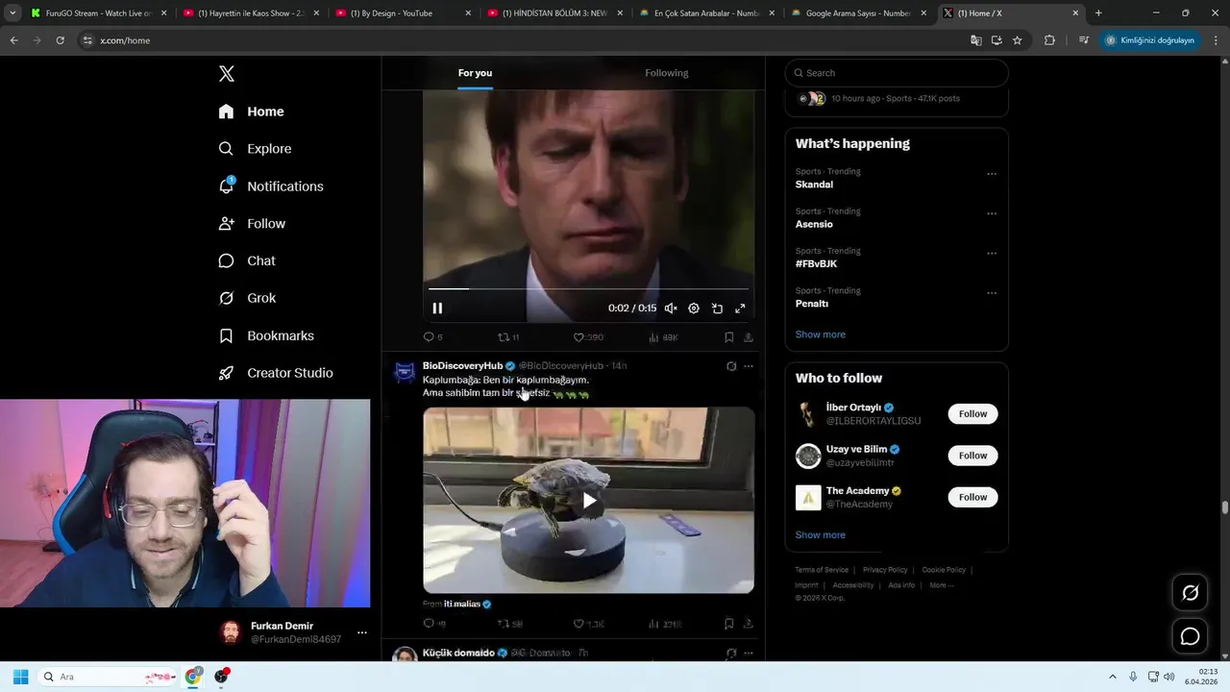The height and width of the screenshot is (692, 1230).
Task: Play the turtle video
Action: [589, 500]
